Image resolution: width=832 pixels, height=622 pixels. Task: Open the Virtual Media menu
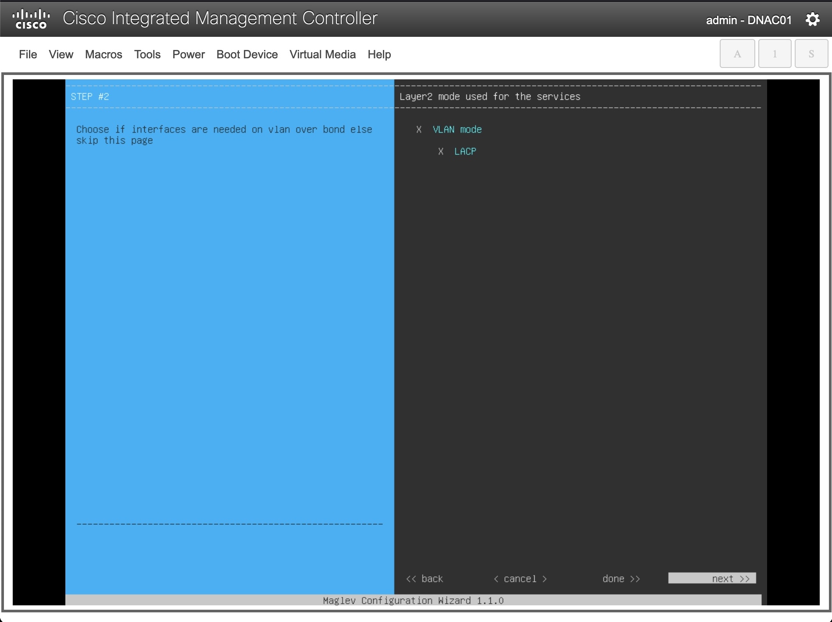click(322, 54)
